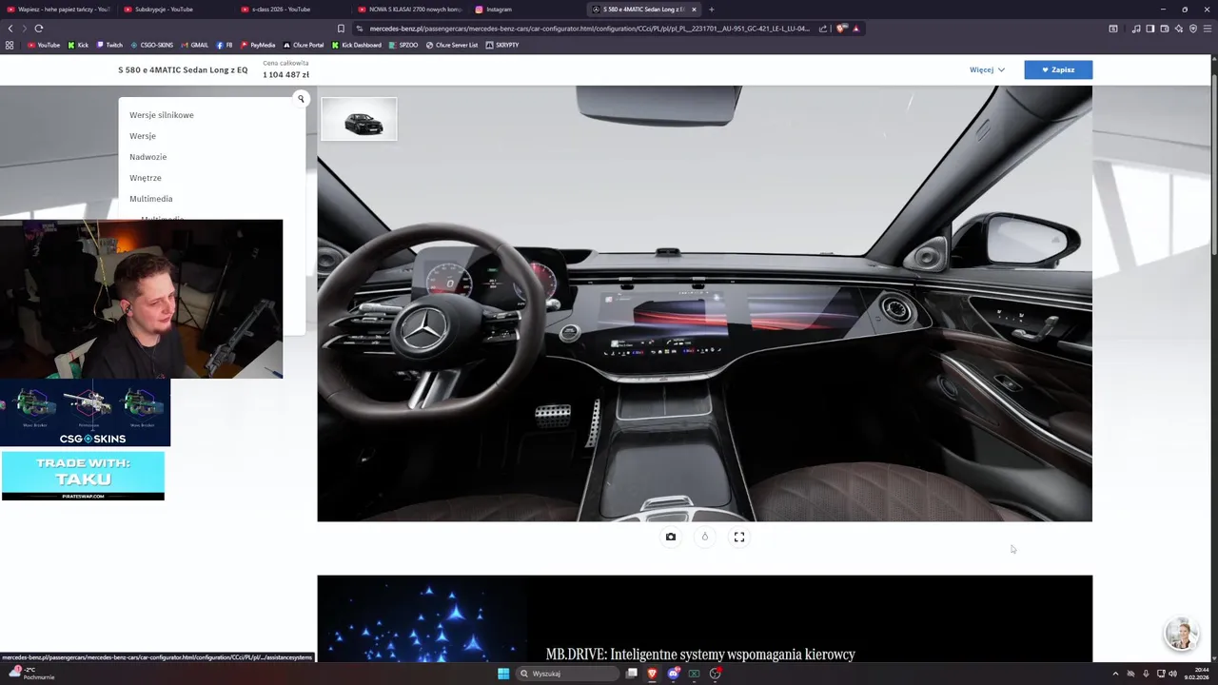Click the camera snapshot icon below the viewer
Screen dimensions: 1218x685
(671, 537)
